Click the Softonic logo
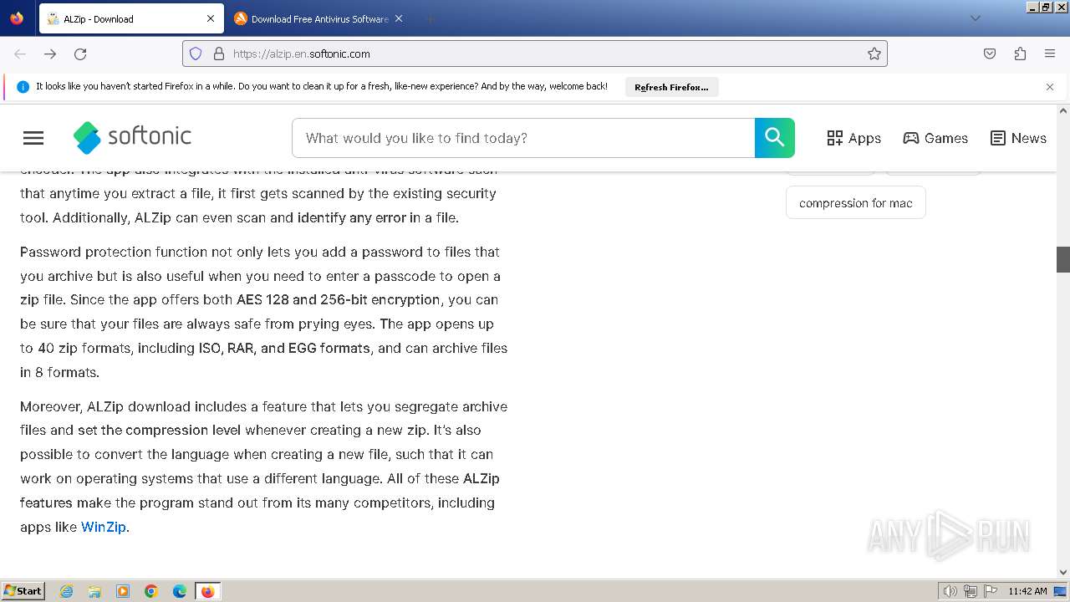 coord(132,137)
